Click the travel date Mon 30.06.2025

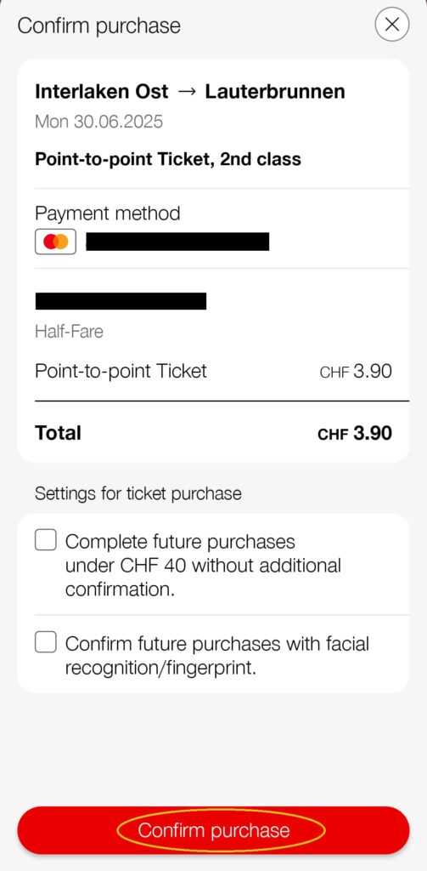pos(98,122)
